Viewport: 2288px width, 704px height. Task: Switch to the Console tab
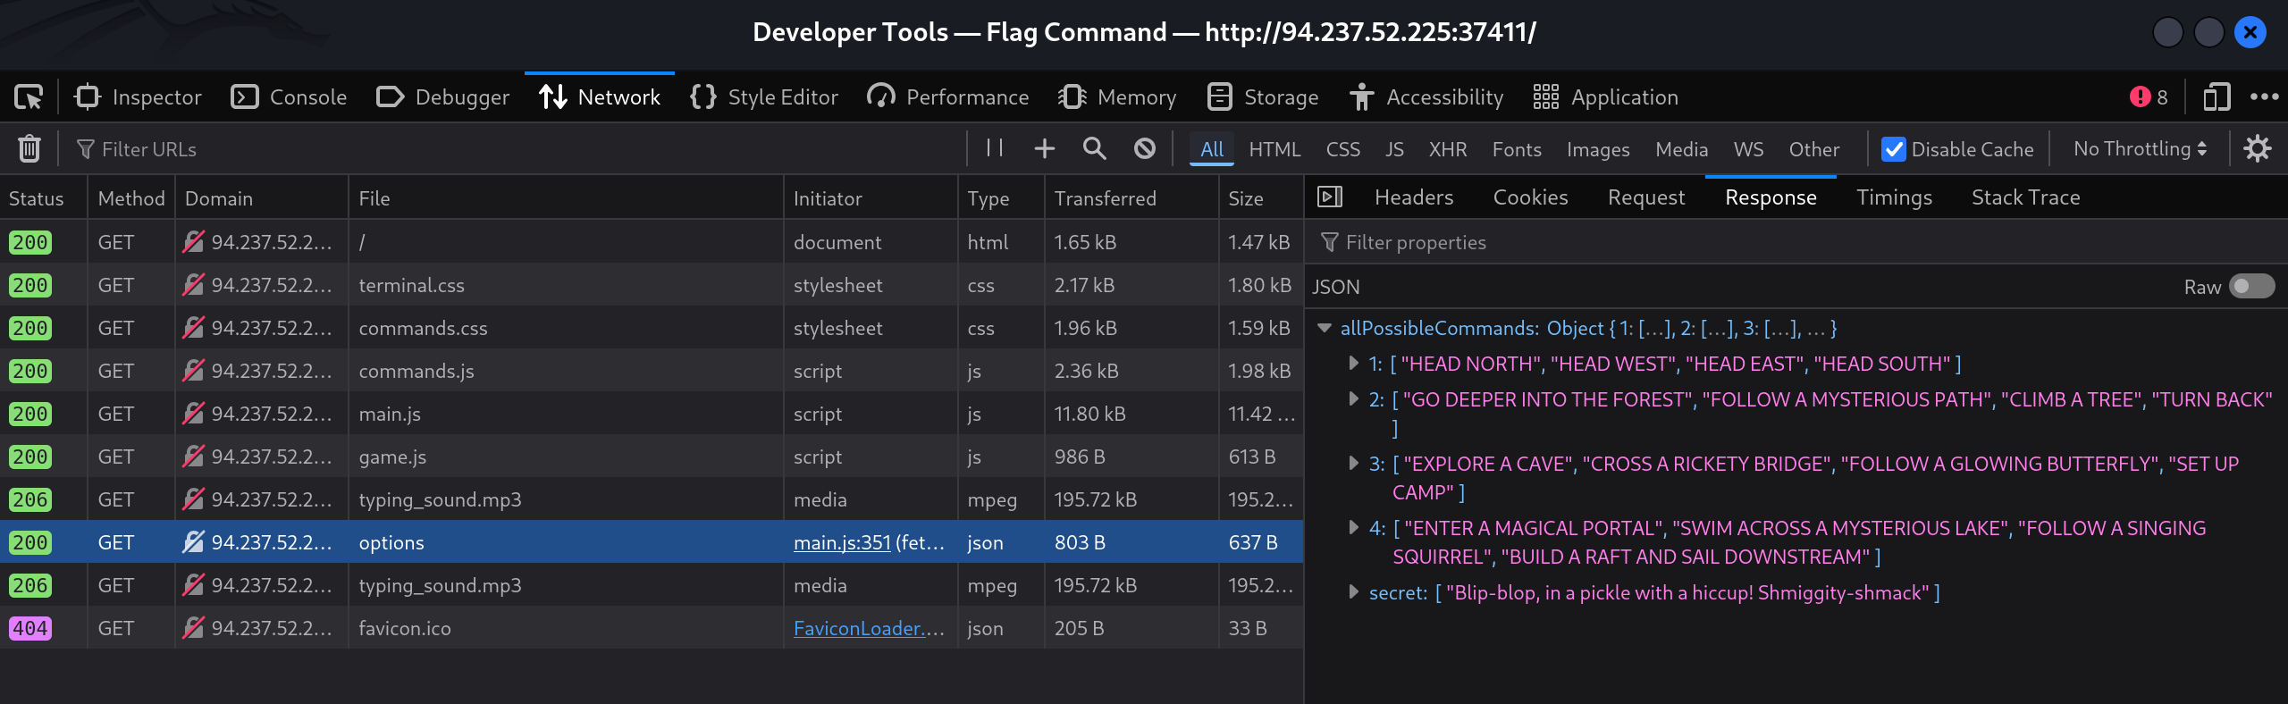pyautogui.click(x=289, y=96)
